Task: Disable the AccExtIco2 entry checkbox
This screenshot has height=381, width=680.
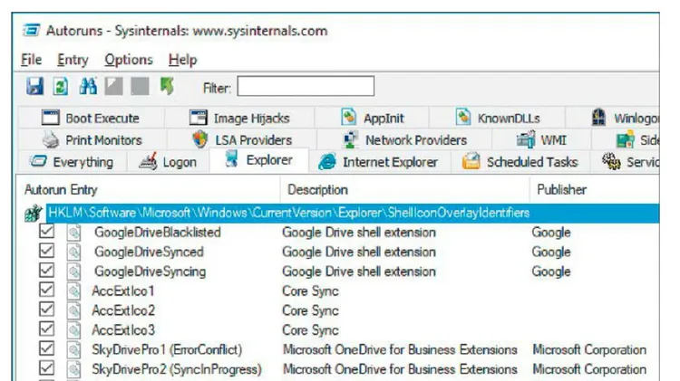Action: (46, 310)
